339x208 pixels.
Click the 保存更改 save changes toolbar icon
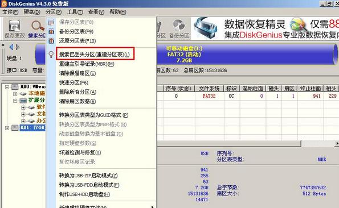(x=14, y=29)
